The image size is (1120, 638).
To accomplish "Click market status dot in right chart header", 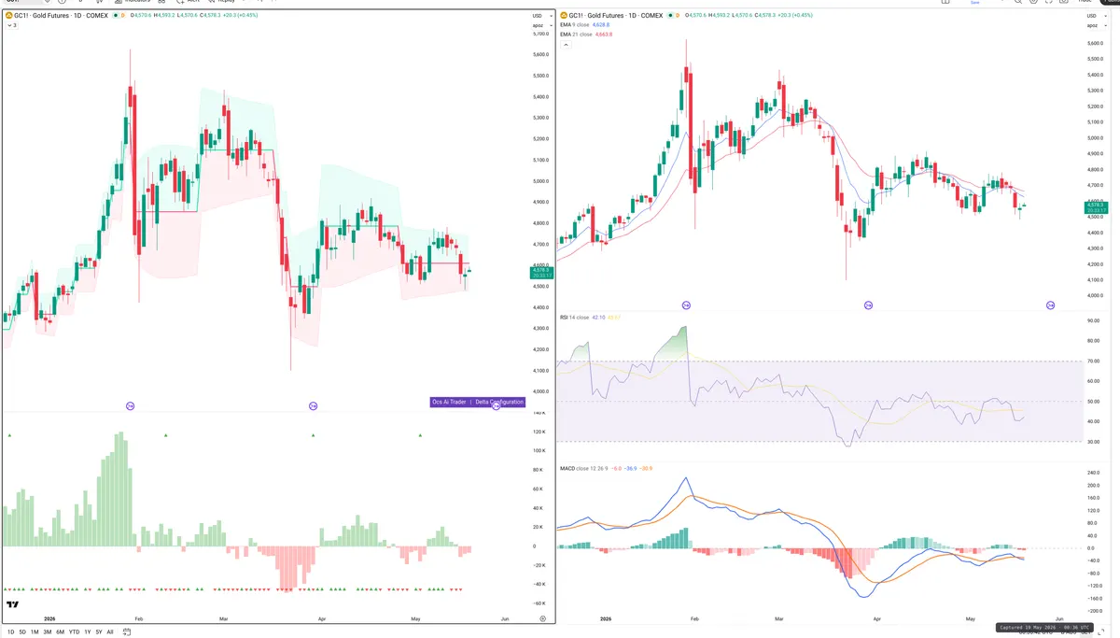I will 670,16.
